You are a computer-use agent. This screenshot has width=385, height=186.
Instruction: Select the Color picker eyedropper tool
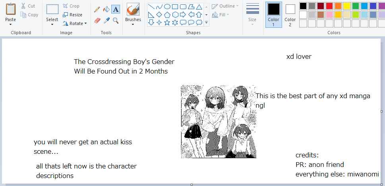[x=106, y=20]
